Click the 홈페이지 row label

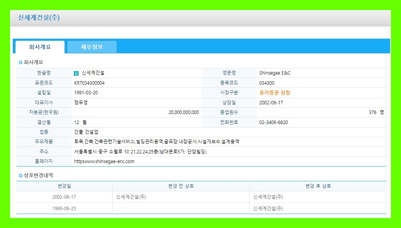tap(44, 161)
